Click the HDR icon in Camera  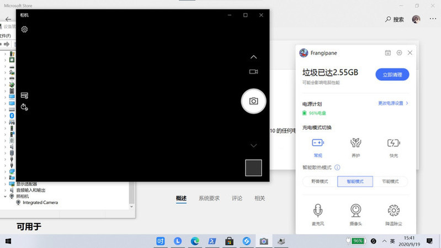[x=24, y=96]
